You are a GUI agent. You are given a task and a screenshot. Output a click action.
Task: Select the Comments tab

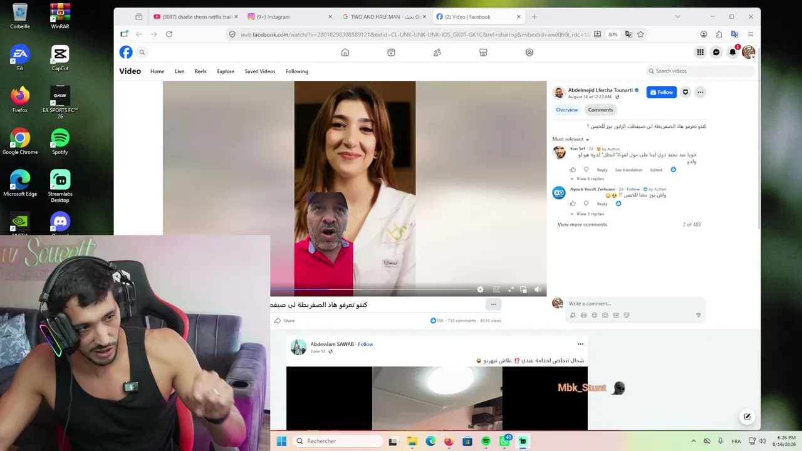point(600,110)
